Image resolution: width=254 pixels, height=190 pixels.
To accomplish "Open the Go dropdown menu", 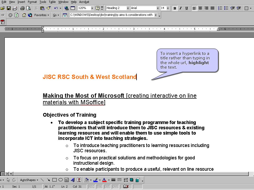I will (x=56, y=15).
